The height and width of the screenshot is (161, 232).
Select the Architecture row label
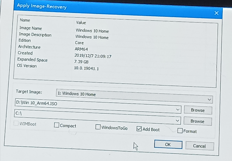[x=29, y=47]
